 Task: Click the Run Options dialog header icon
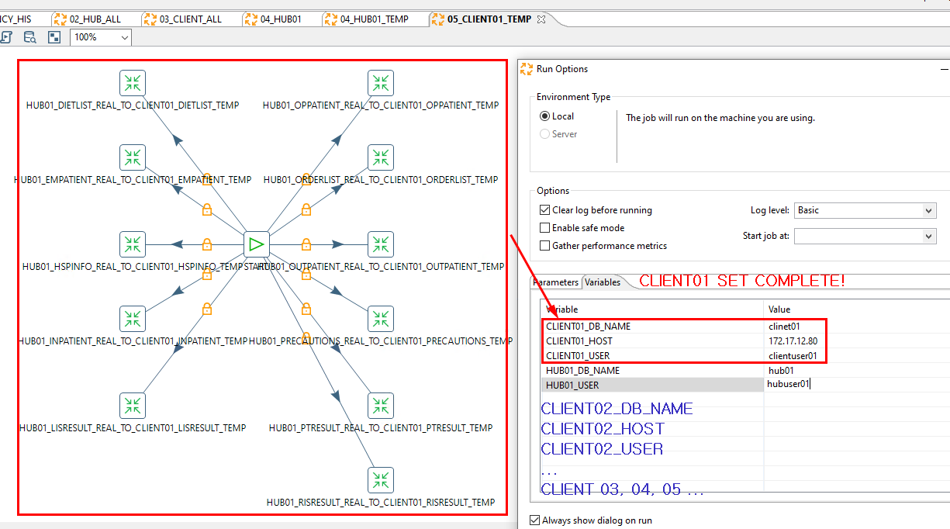point(525,69)
